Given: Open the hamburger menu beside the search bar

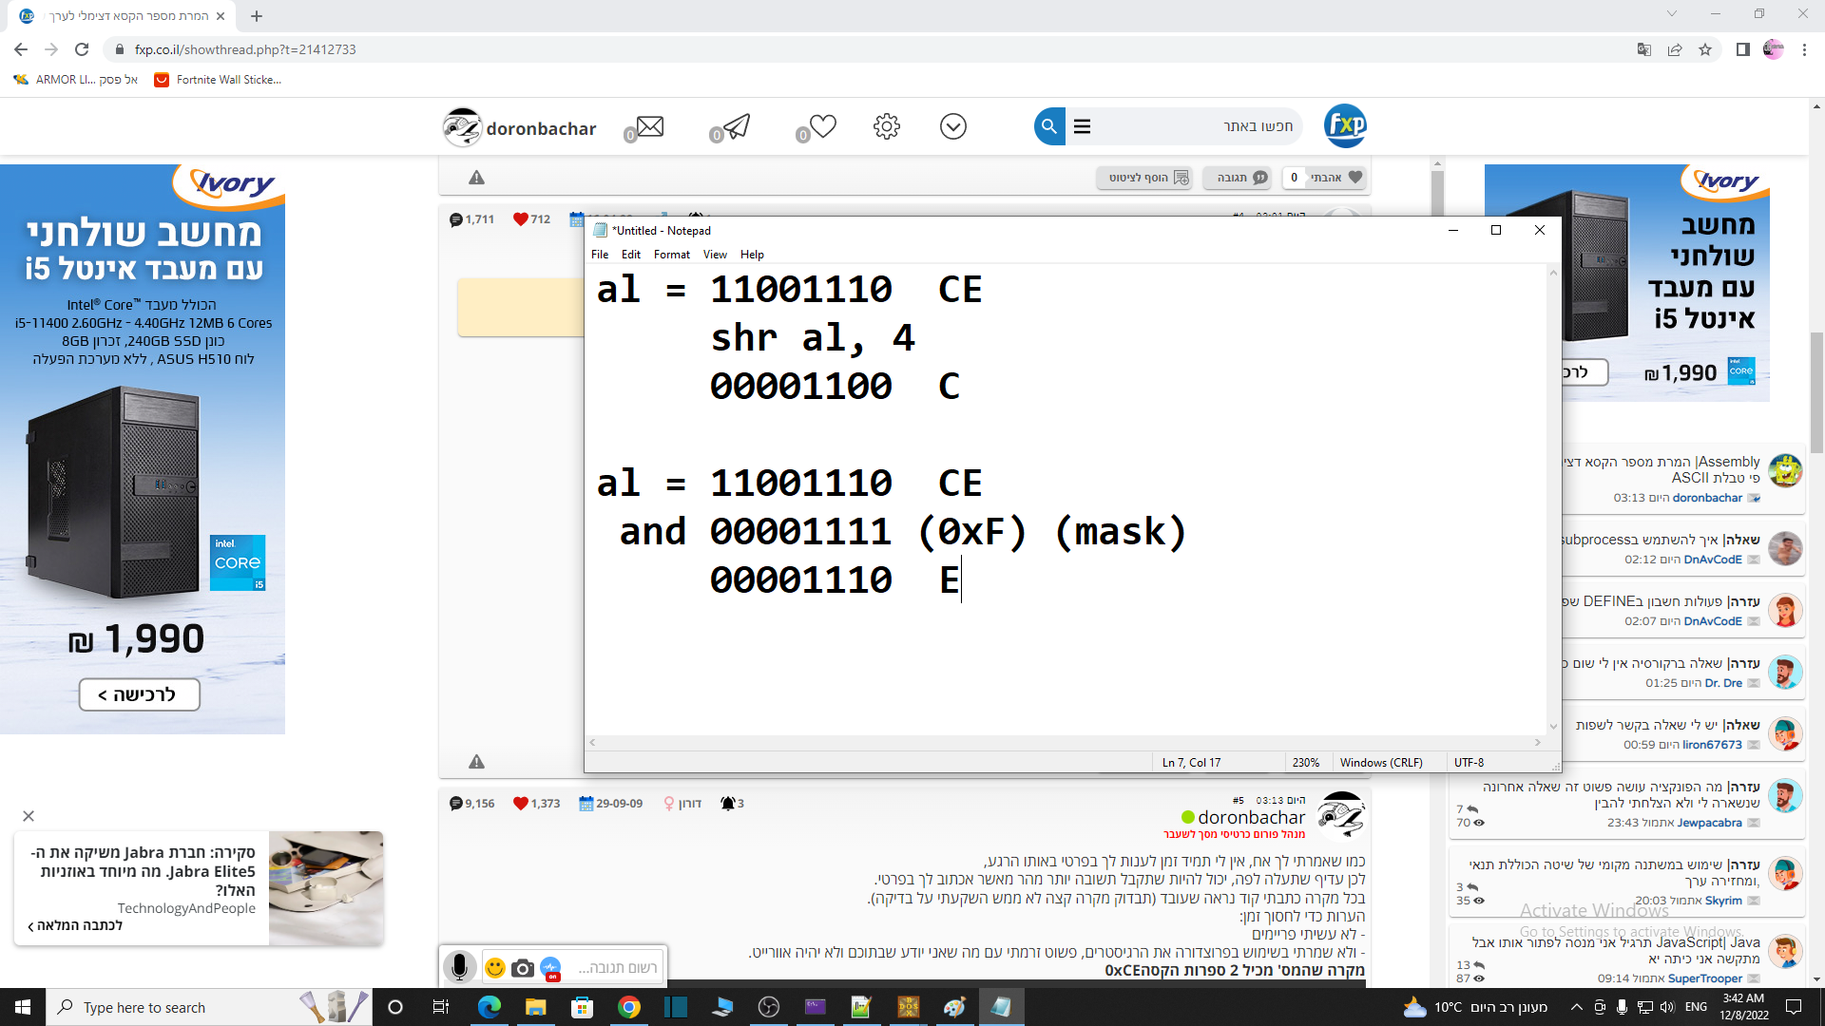Looking at the screenshot, I should pyautogui.click(x=1083, y=125).
